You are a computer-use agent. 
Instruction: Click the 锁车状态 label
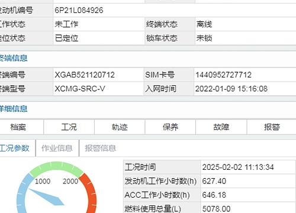pyautogui.click(x=162, y=38)
